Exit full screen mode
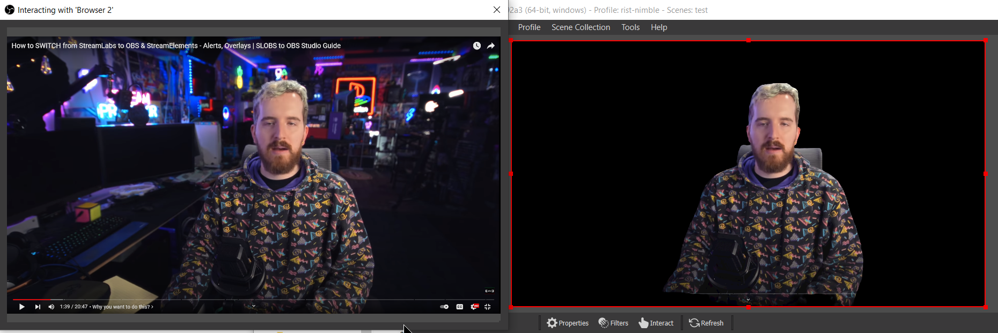The image size is (998, 333). (488, 307)
